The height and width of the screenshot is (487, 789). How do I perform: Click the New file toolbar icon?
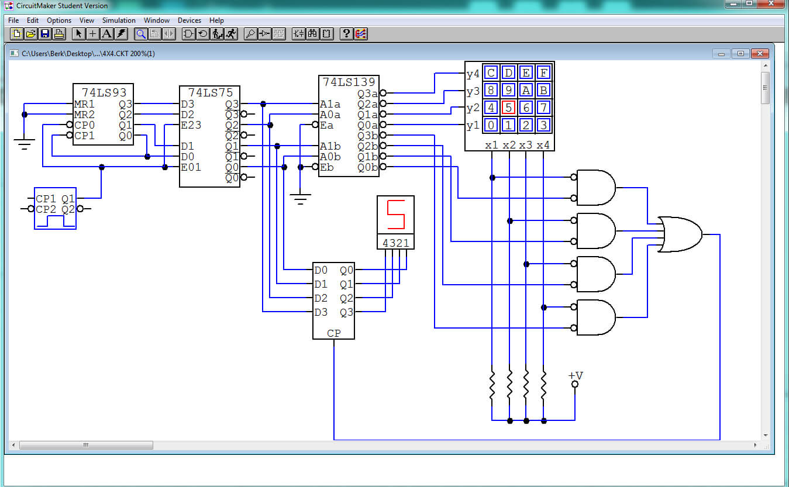(16, 34)
